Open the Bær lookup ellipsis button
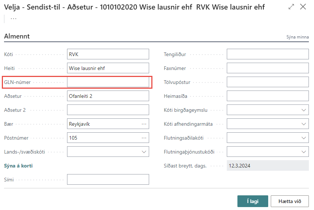Screen dimensions: 314x210 144,124
